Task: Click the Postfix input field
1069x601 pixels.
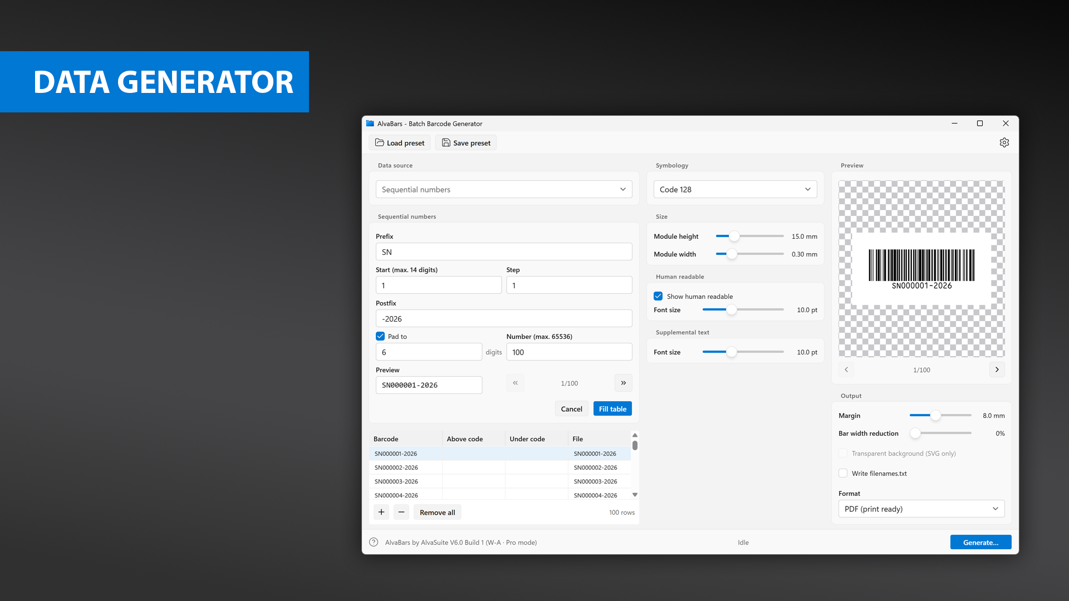Action: [504, 319]
